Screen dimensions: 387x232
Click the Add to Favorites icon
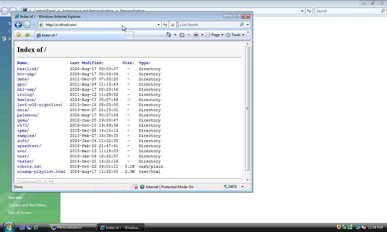[28, 35]
